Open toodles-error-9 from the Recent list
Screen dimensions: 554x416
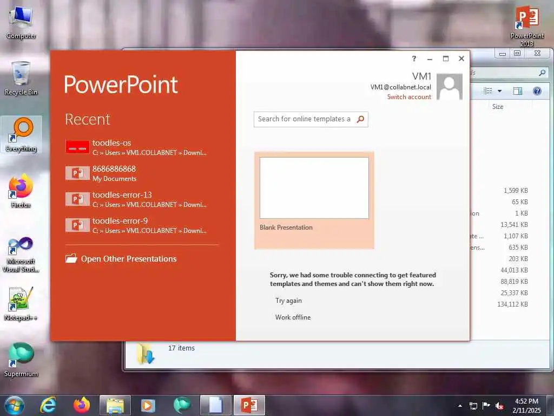point(141,225)
